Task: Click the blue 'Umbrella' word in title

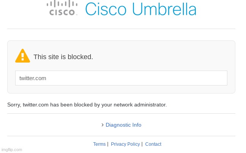Action: click(x=164, y=9)
